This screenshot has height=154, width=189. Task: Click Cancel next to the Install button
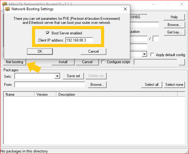[87, 62]
